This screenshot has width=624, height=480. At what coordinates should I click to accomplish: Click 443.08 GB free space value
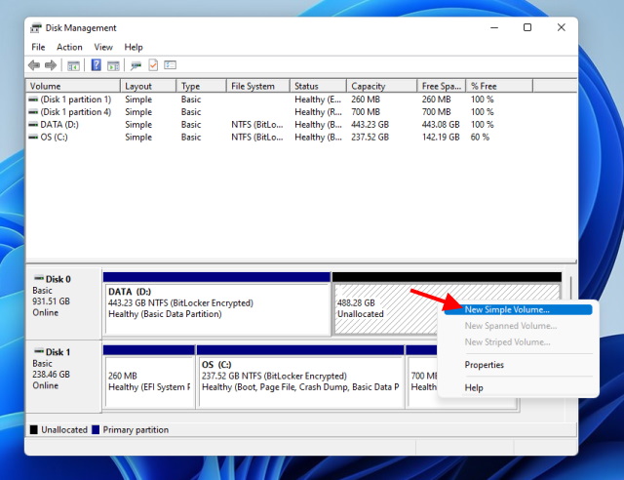coord(441,125)
